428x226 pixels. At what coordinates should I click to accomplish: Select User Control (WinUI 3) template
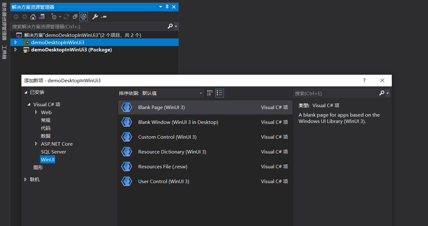pyautogui.click(x=205, y=181)
